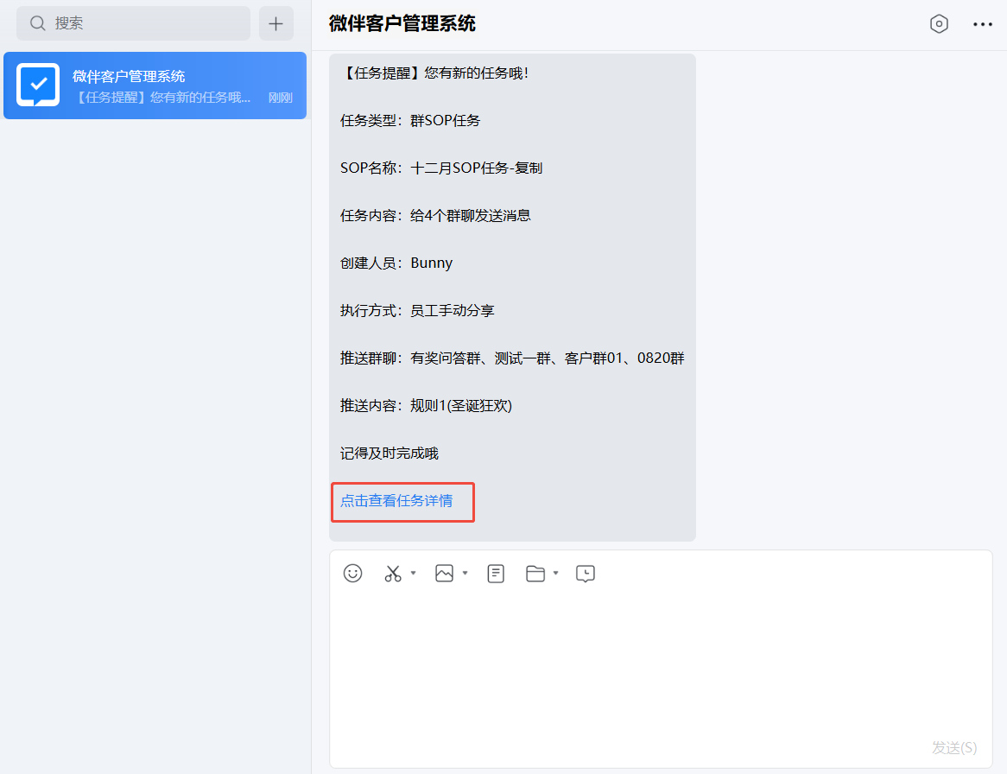This screenshot has height=774, width=1007.
Task: Click the chat bubble clock icon
Action: [x=586, y=574]
